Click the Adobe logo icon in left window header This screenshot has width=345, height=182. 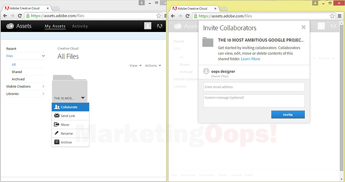160,26
